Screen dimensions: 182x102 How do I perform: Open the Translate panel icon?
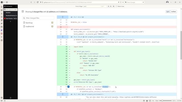2,24
